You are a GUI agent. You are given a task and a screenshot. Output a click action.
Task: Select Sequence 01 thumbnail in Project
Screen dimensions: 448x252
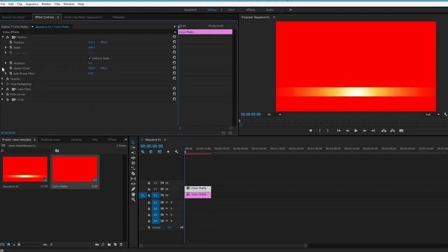(25, 169)
